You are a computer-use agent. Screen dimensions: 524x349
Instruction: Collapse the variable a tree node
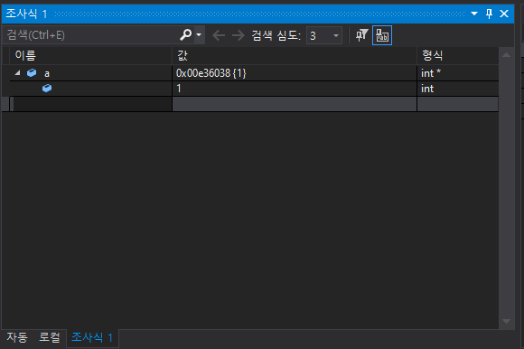(18, 72)
